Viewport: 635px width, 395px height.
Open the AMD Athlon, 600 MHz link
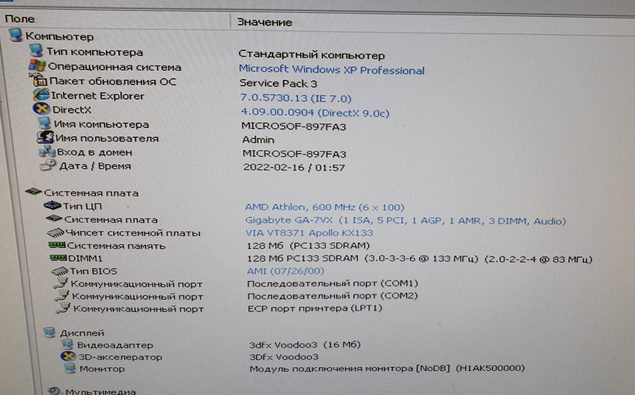pos(325,207)
